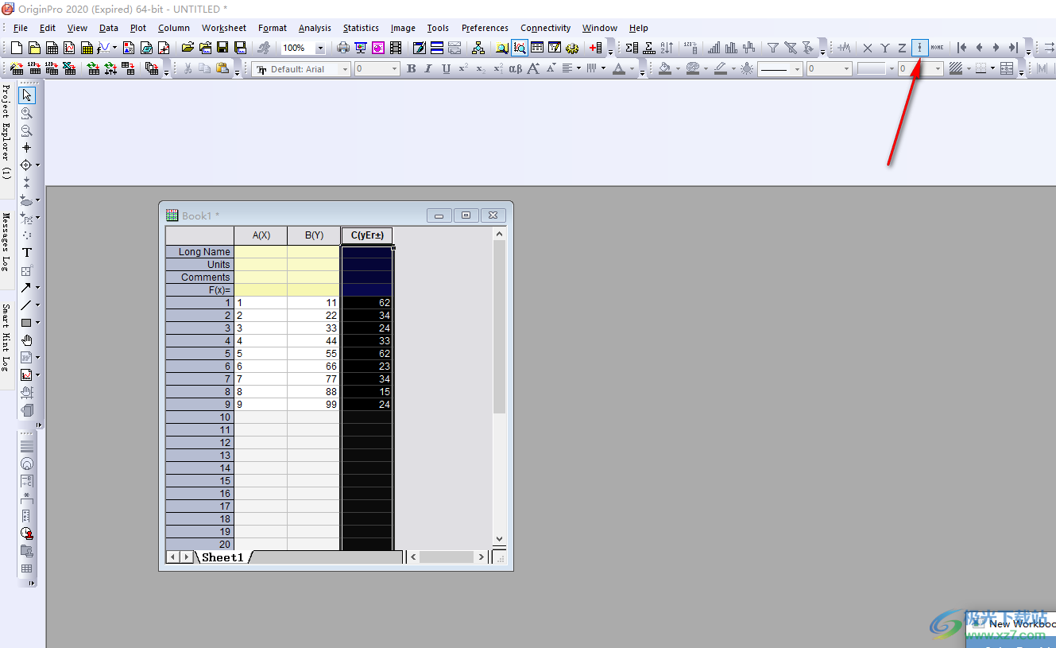The image size is (1056, 648).
Task: Expand the text alignment dropdown arrow
Action: (x=578, y=69)
